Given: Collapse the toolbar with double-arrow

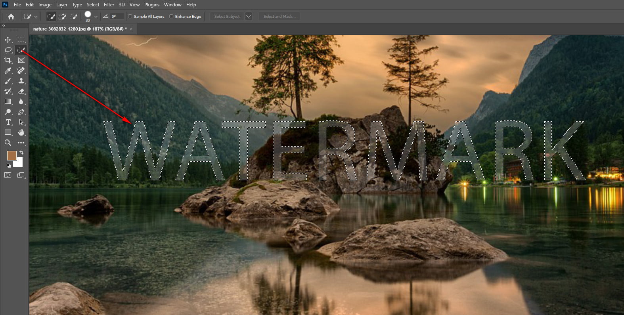Looking at the screenshot, I should click(4, 25).
